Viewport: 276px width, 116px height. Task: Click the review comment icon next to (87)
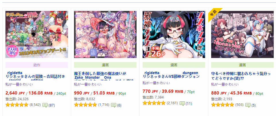45,105
